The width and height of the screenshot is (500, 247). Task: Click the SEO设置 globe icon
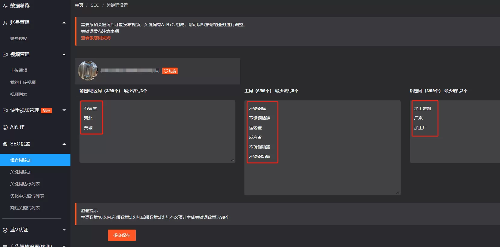tap(5, 144)
